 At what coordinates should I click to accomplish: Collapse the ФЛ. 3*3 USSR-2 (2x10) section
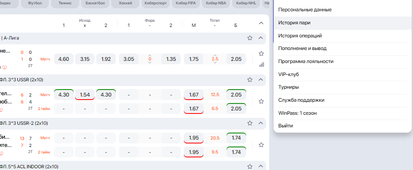tap(261, 123)
